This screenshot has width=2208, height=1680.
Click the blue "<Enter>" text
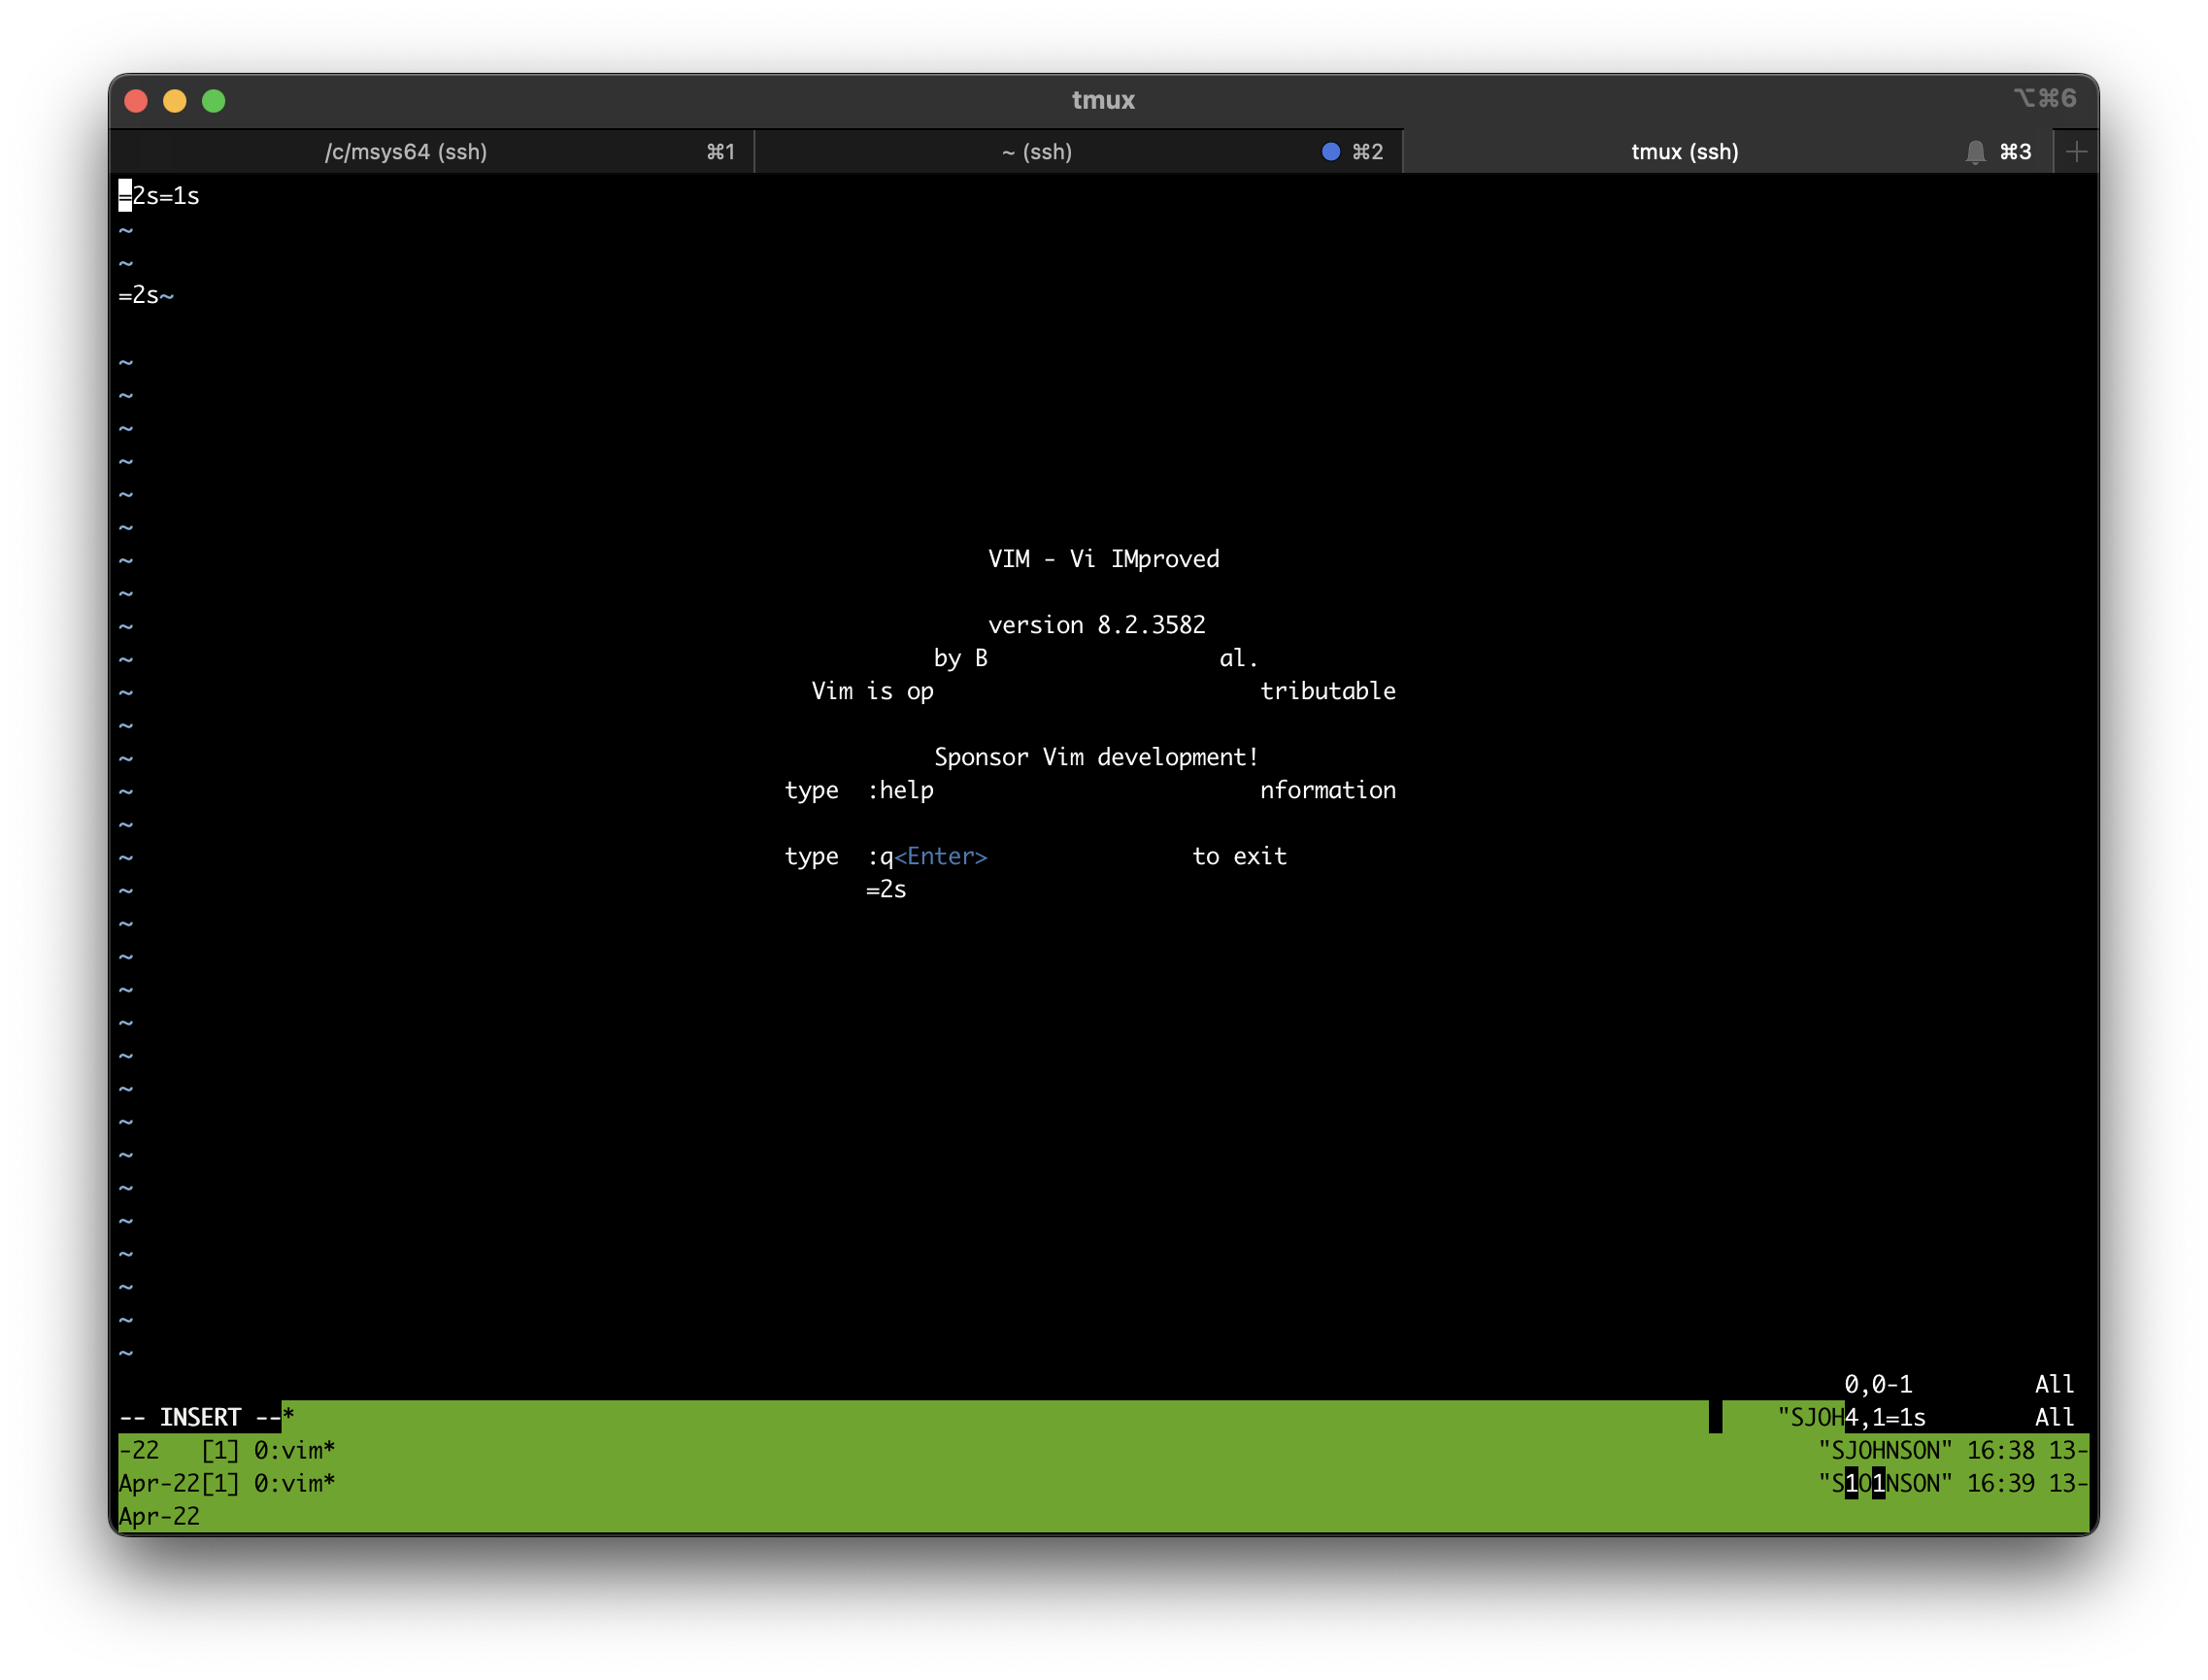tap(940, 856)
